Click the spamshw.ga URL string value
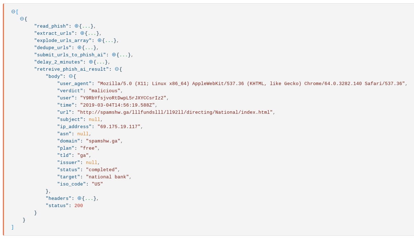Image resolution: width=414 pixels, height=239 pixels. tap(175, 112)
